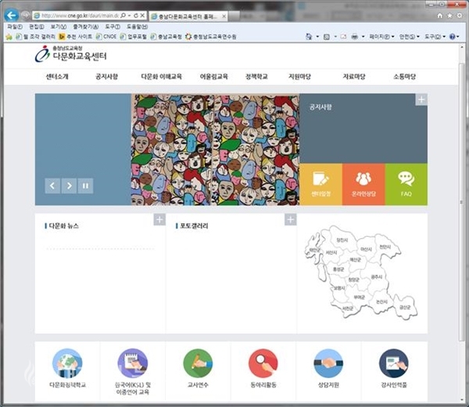The image size is (469, 407).
Task: Open the 자료마당 navigation item
Action: [x=354, y=77]
